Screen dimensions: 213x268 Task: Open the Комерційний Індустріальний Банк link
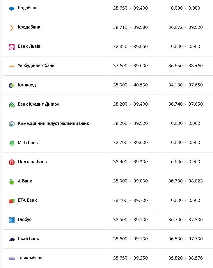[x=53, y=123]
